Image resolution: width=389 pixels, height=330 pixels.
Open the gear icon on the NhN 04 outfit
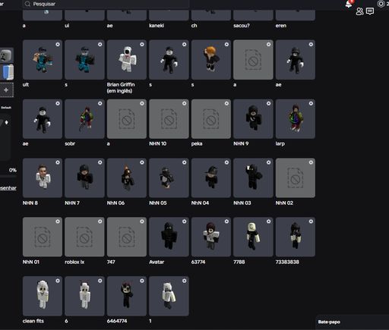pos(226,162)
